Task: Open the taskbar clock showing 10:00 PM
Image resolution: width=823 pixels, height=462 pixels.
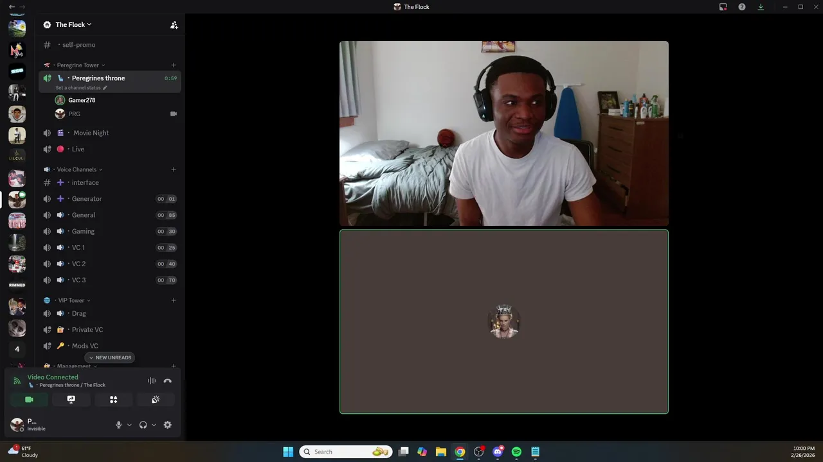Action: pos(804,452)
